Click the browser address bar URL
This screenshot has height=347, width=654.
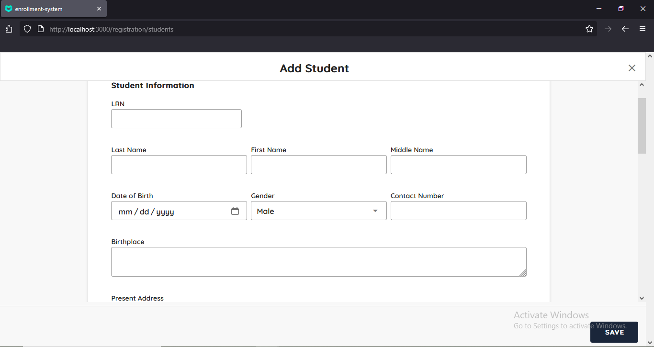(x=112, y=29)
